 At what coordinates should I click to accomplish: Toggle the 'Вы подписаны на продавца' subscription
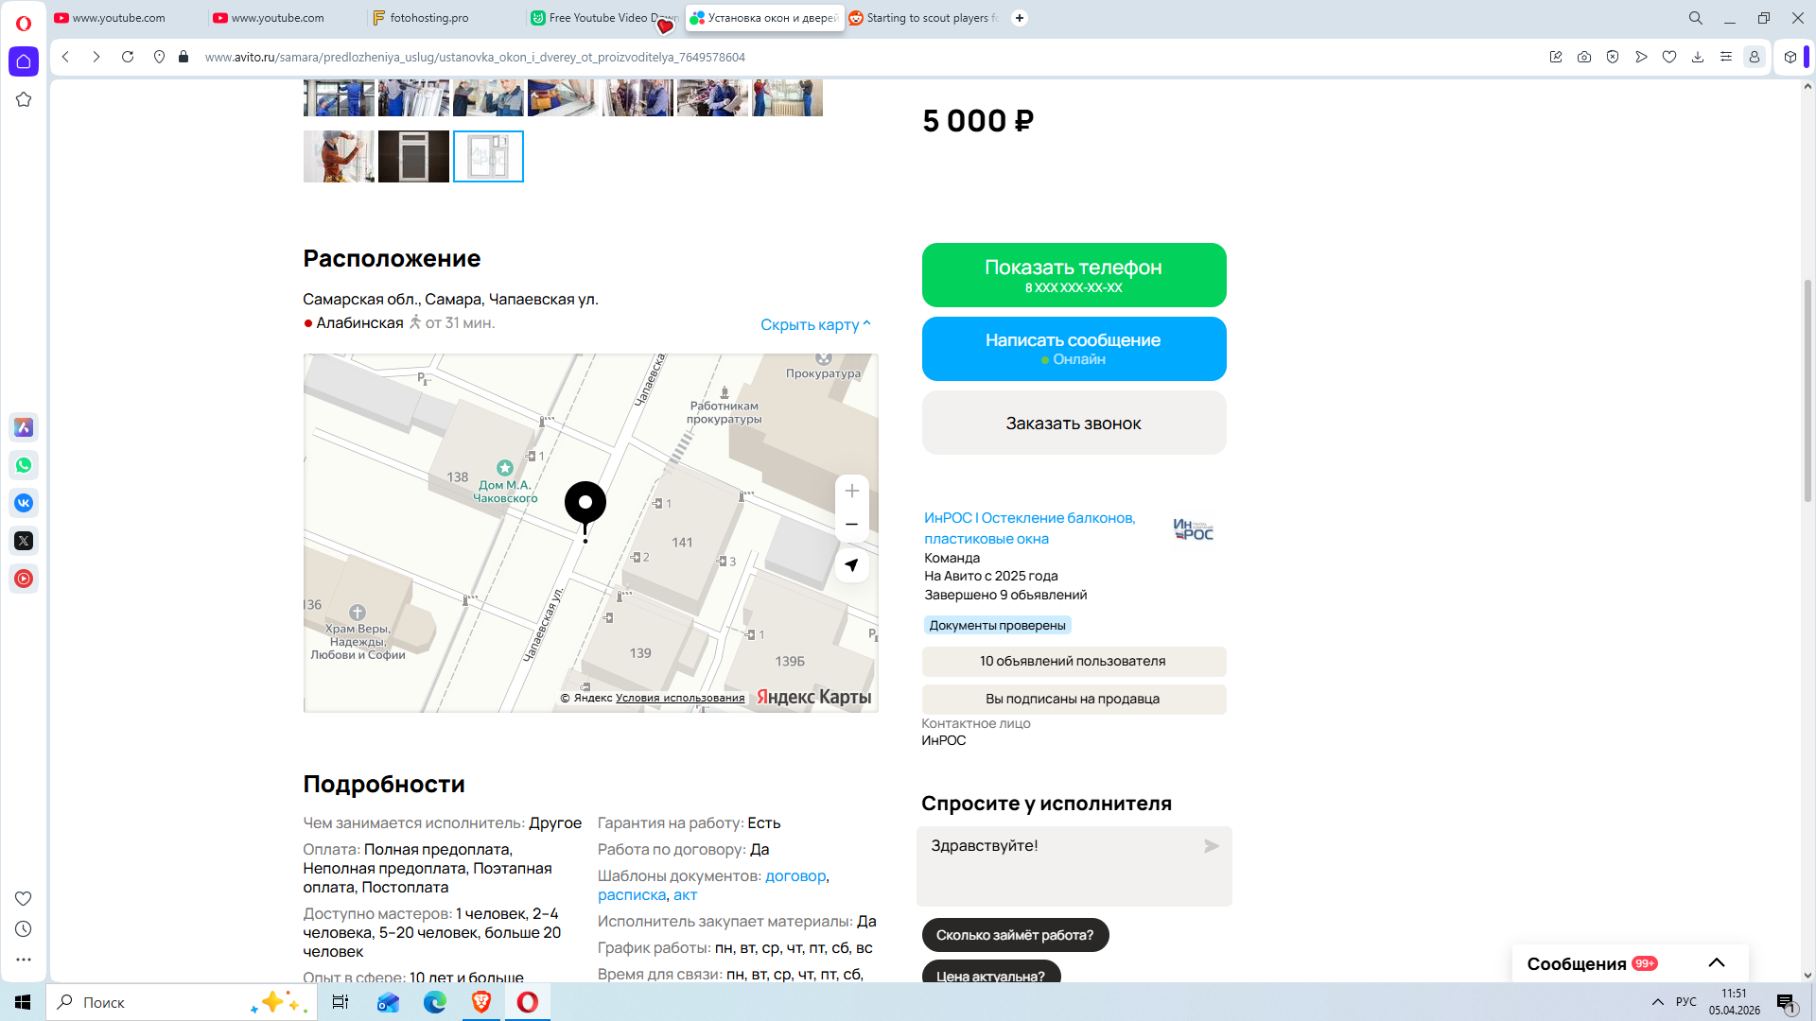click(x=1074, y=699)
